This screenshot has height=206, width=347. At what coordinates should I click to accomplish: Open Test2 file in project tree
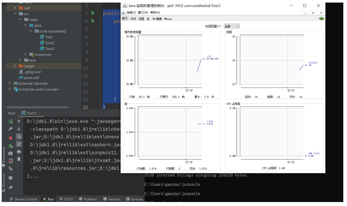[47, 43]
